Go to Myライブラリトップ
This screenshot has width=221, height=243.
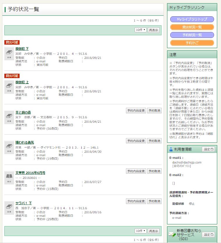(x=192, y=19)
